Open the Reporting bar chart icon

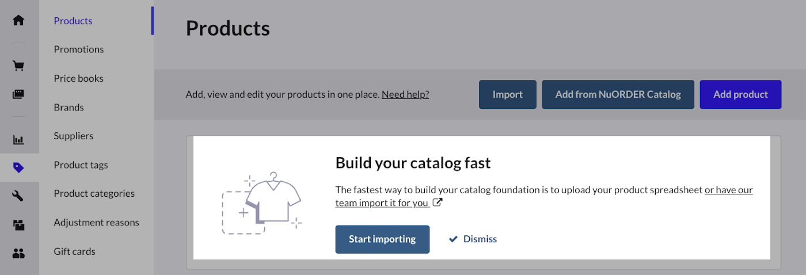(x=18, y=139)
